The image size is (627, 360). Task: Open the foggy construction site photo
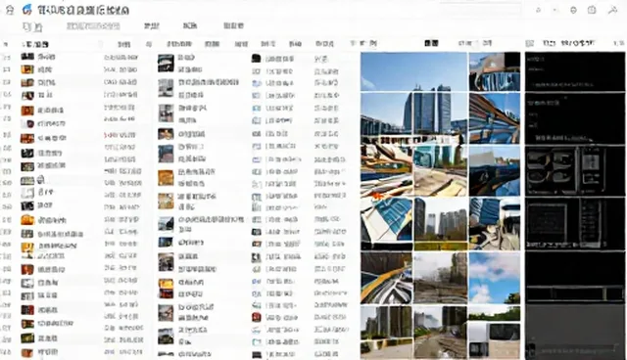click(440, 278)
